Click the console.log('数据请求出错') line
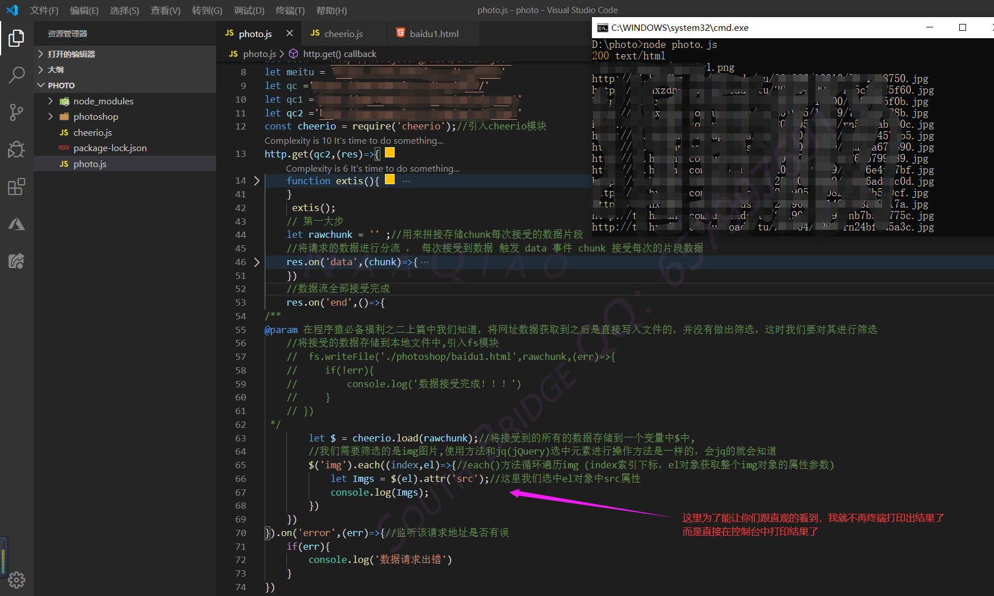Image resolution: width=994 pixels, height=596 pixels. pyautogui.click(x=380, y=559)
